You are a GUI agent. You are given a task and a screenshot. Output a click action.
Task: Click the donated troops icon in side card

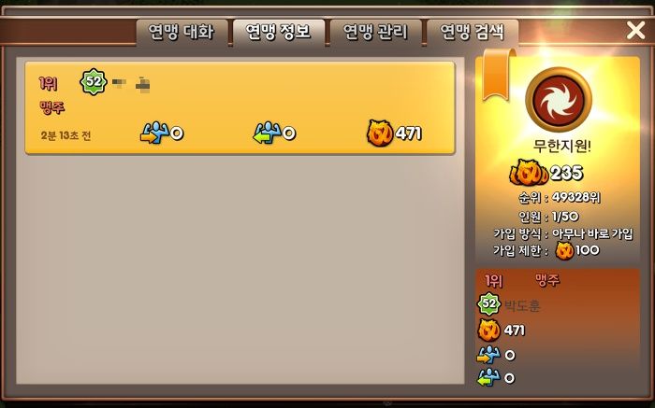(488, 355)
